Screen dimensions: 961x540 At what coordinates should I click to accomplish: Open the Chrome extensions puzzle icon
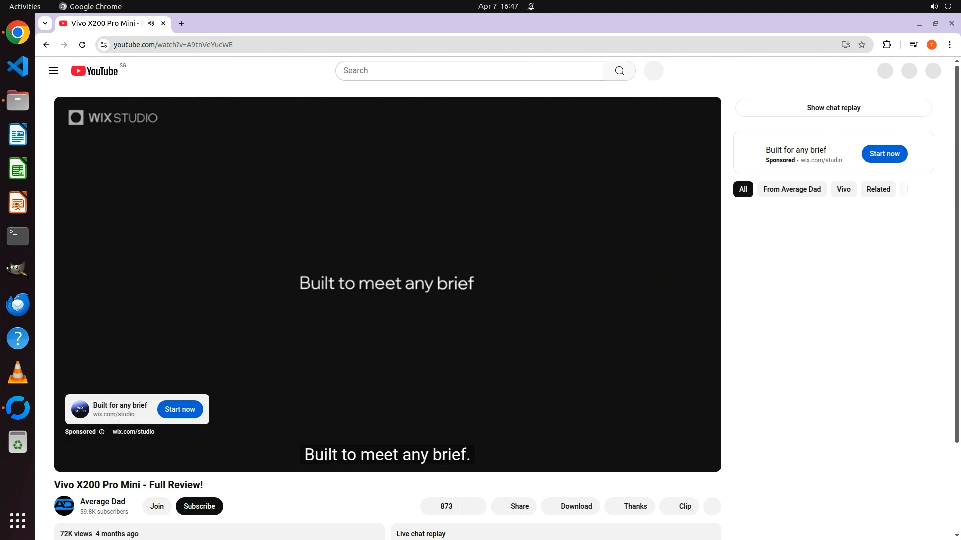[887, 45]
